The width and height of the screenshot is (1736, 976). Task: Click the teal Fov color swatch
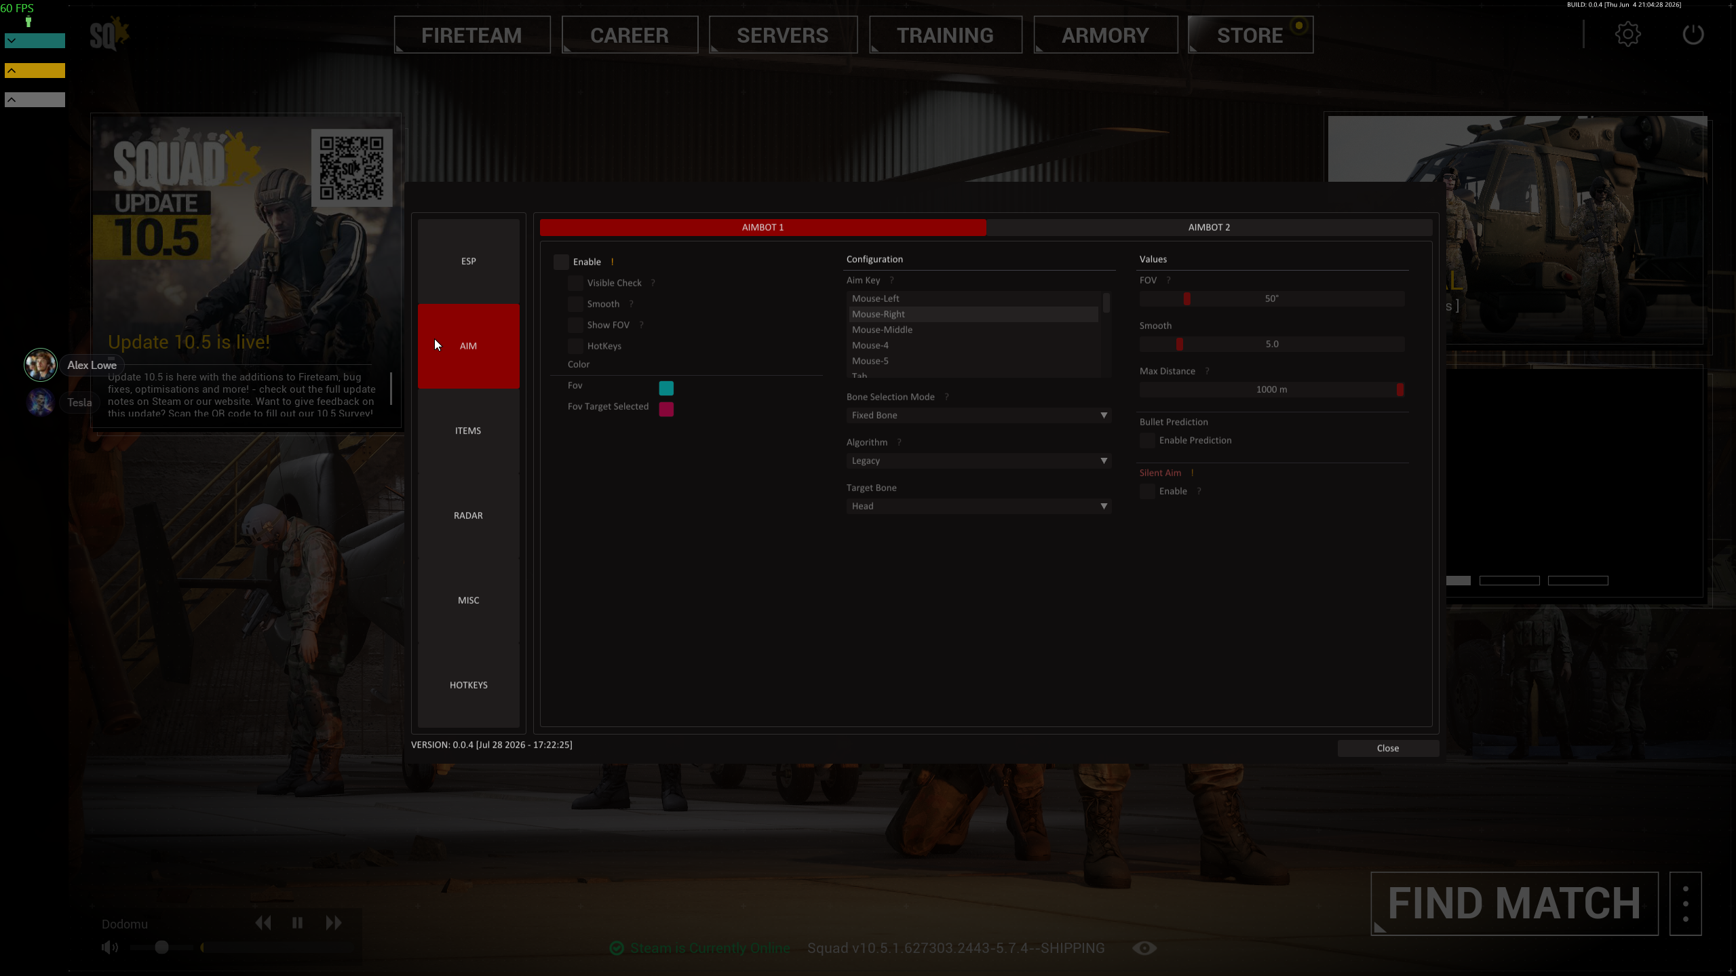pos(666,388)
